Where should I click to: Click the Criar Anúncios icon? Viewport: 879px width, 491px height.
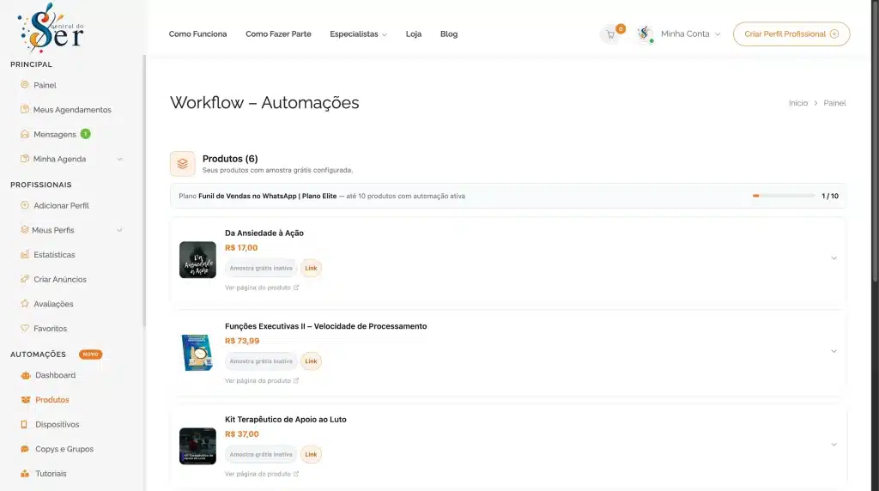pos(25,279)
